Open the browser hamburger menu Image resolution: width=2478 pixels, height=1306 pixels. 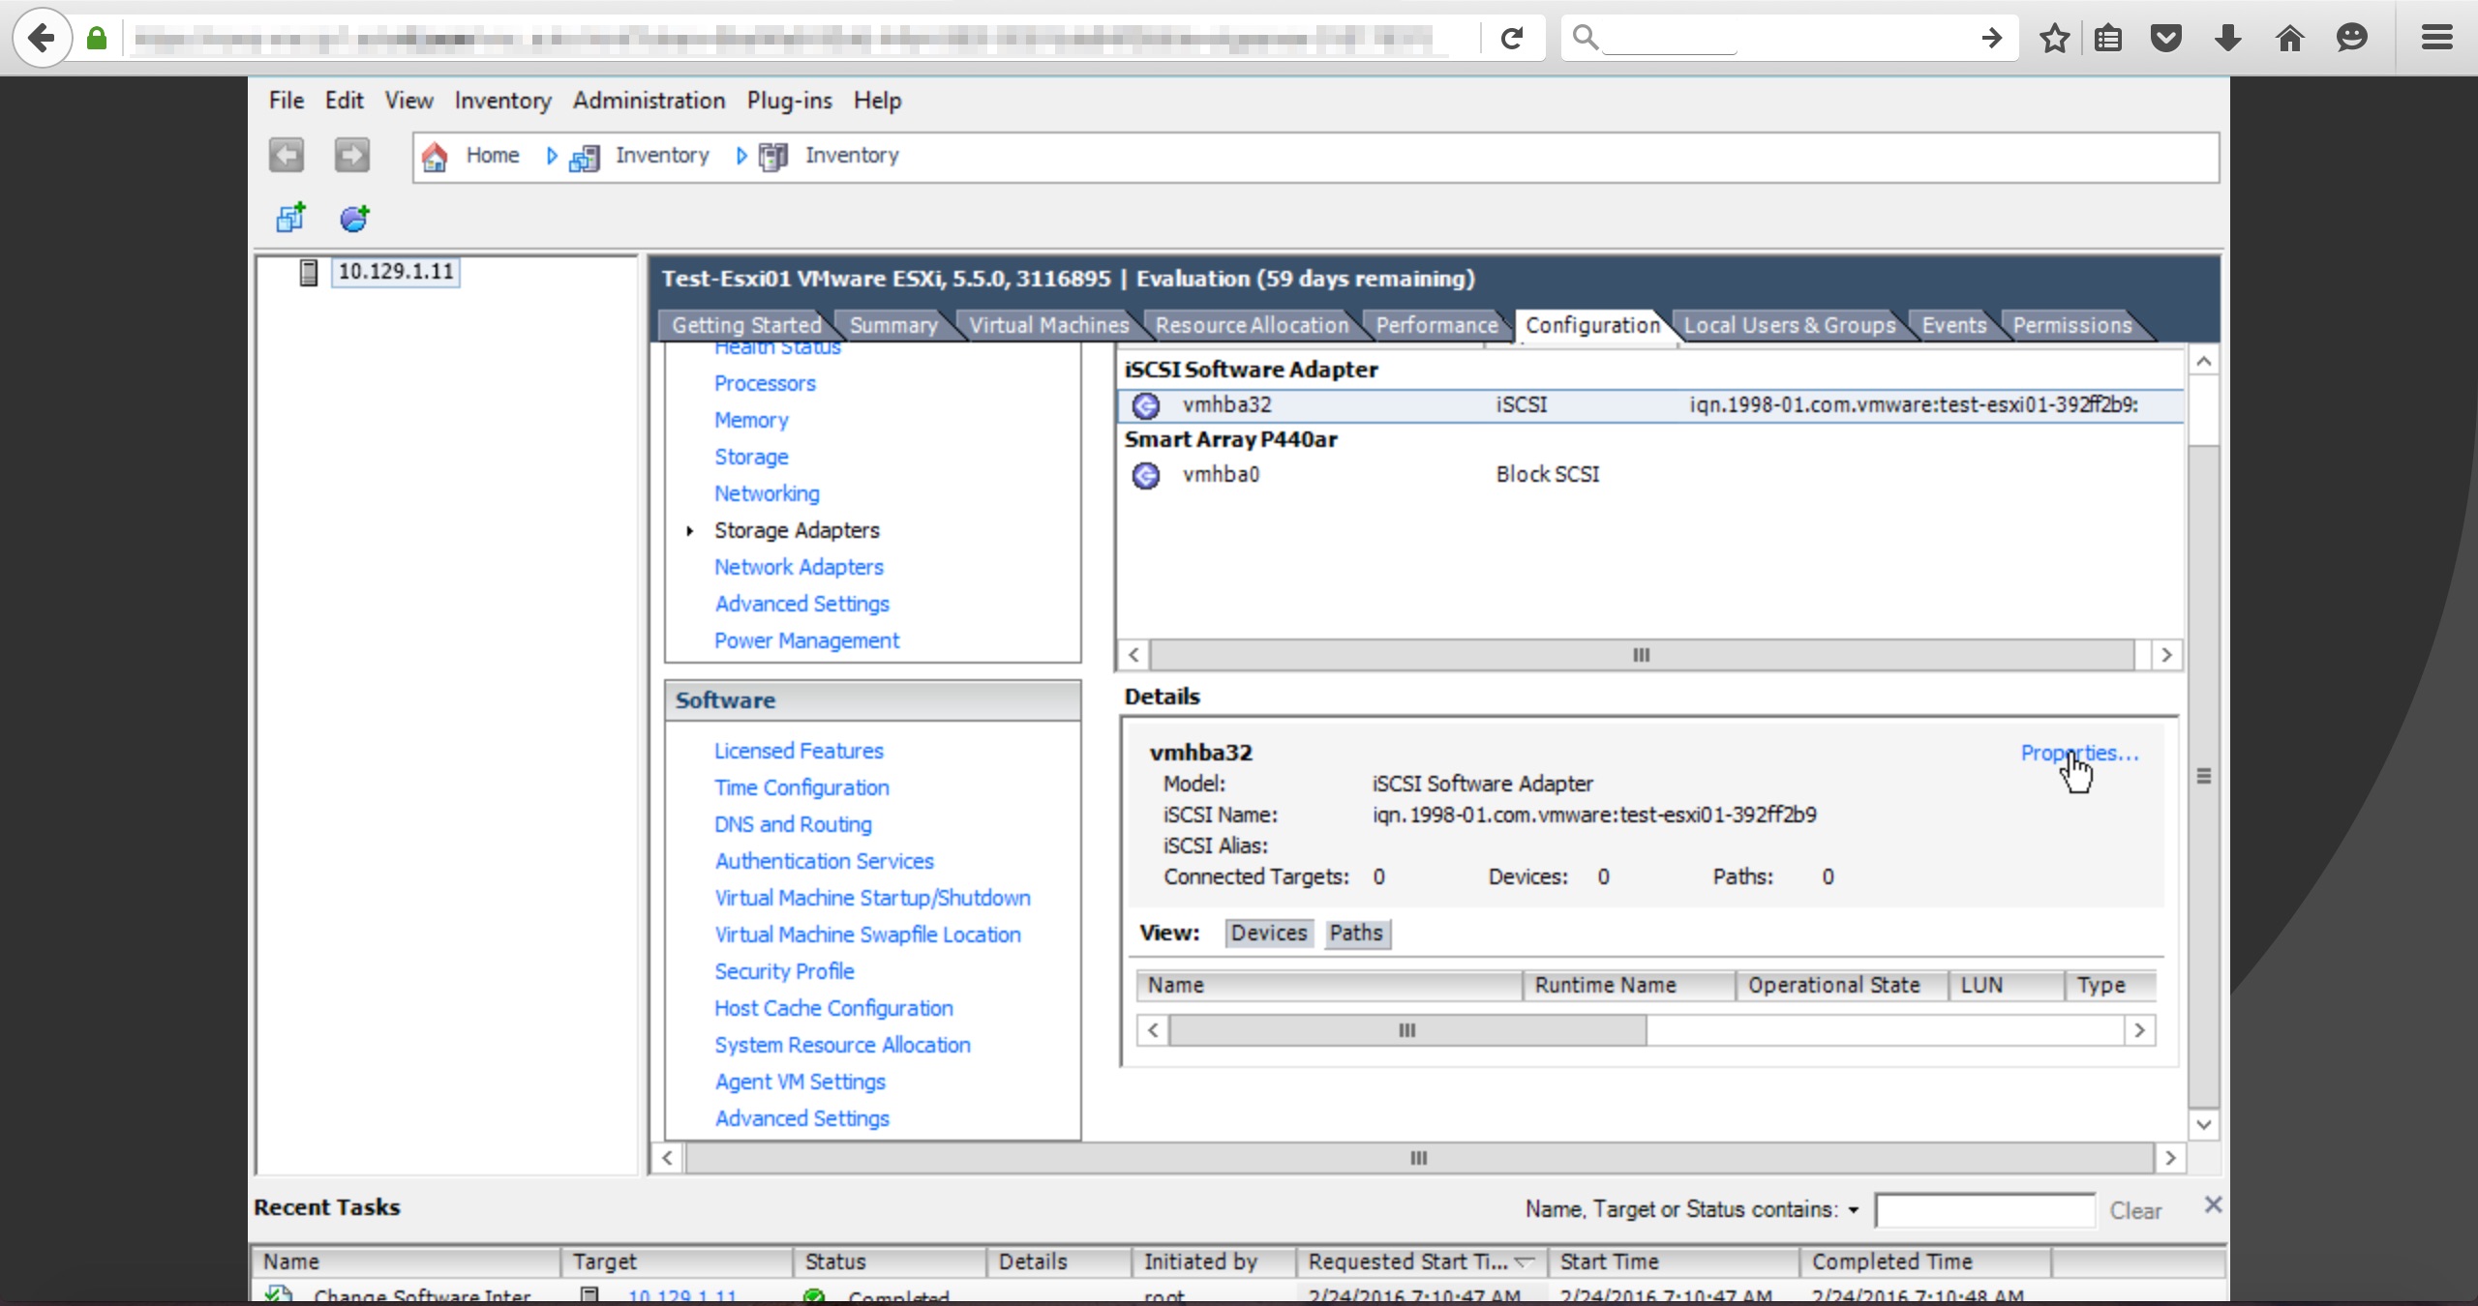pos(2436,39)
